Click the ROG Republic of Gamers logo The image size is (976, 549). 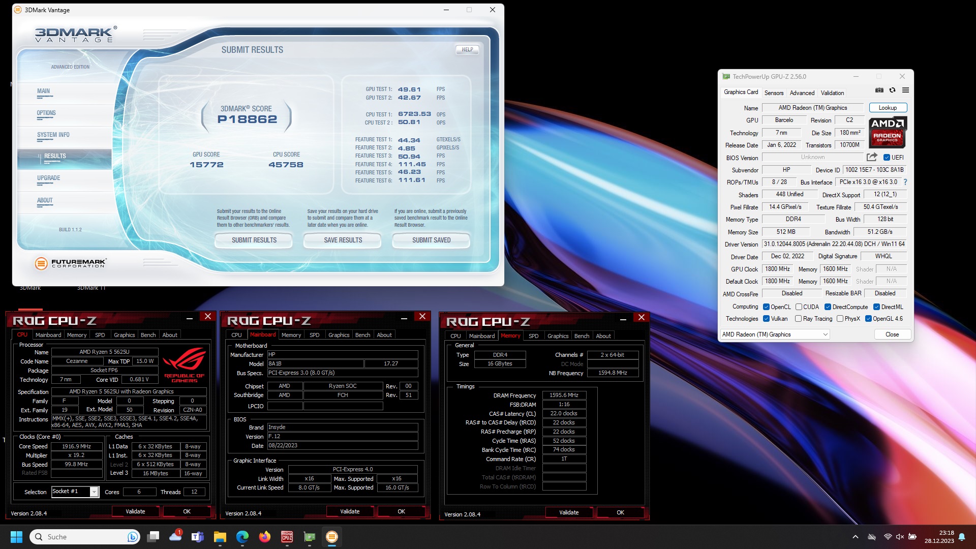point(185,364)
